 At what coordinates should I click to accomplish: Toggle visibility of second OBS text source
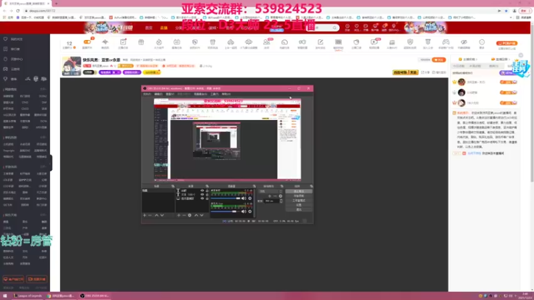coord(202,195)
